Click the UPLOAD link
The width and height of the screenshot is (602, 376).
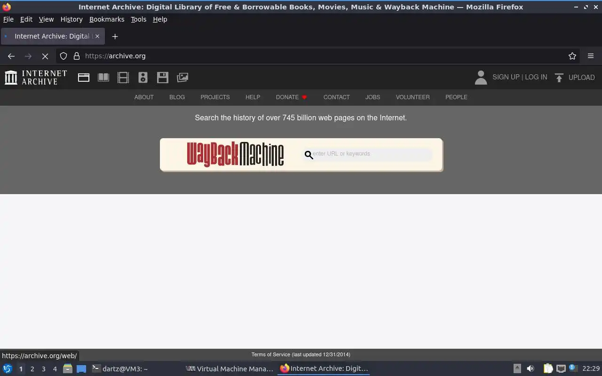point(582,78)
